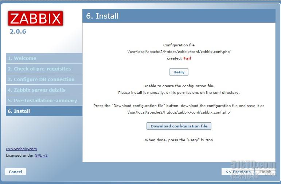This screenshot has height=184, width=281.
Task: Open the GPL v2 license link
Action: pos(41,155)
